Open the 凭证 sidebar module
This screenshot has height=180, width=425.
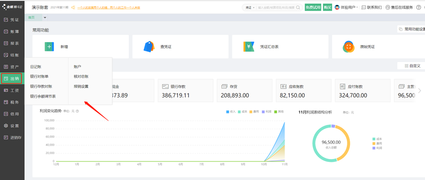[12, 20]
